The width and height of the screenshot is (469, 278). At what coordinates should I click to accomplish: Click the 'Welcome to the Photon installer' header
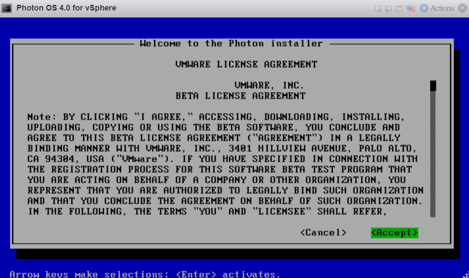click(x=231, y=43)
